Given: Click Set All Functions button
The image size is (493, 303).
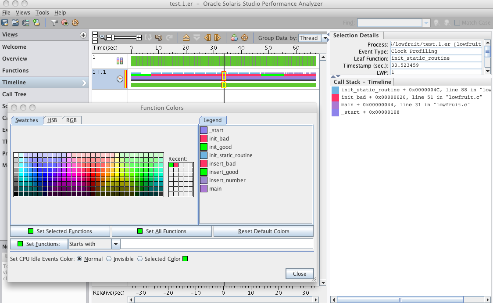Looking at the screenshot, I should 161,231.
